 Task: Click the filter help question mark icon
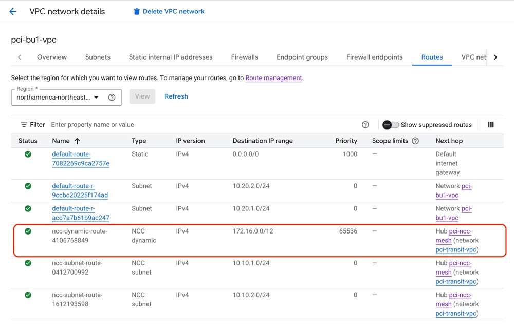click(365, 125)
